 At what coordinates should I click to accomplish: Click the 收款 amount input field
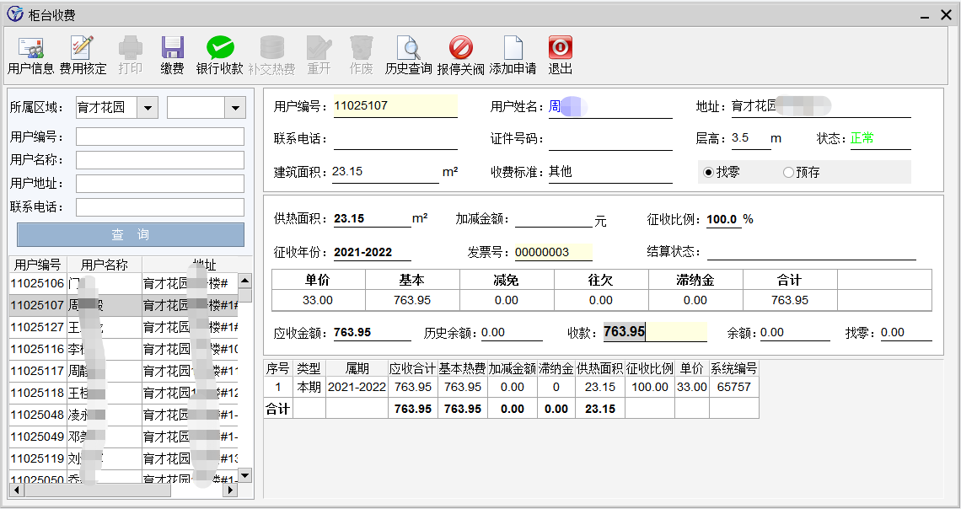655,332
